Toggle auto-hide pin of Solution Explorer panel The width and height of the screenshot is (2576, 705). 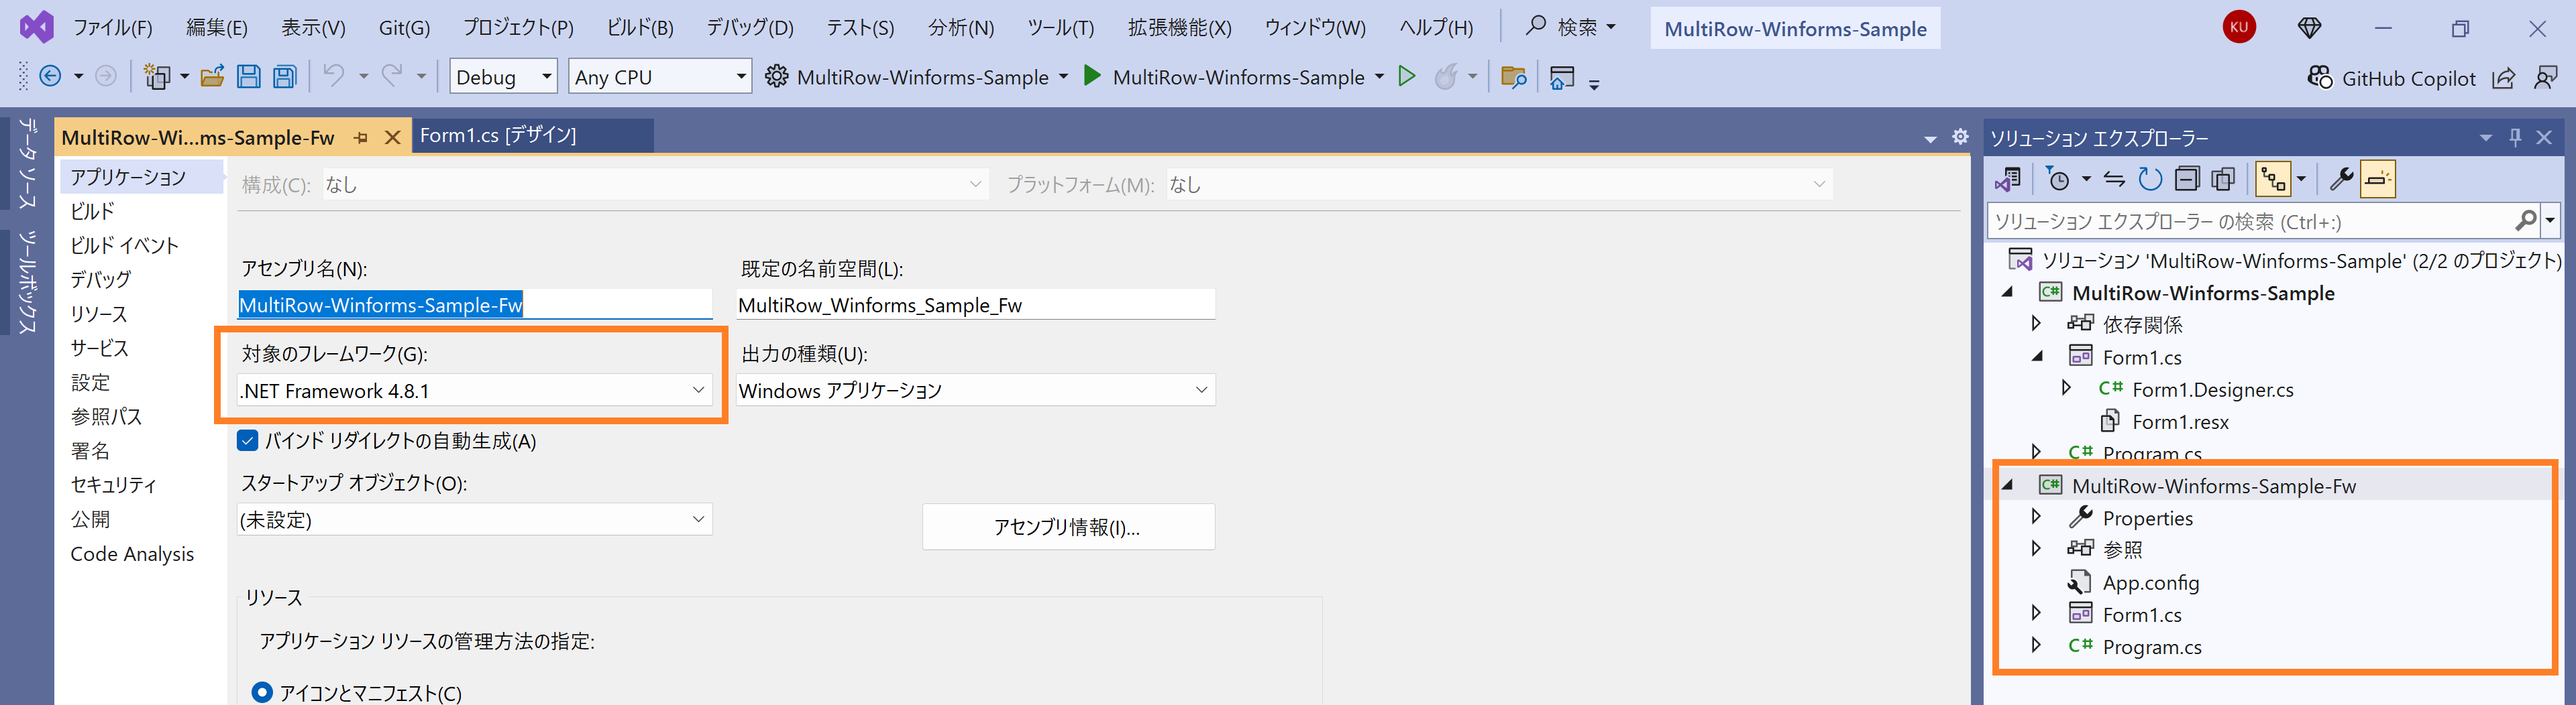click(2515, 138)
